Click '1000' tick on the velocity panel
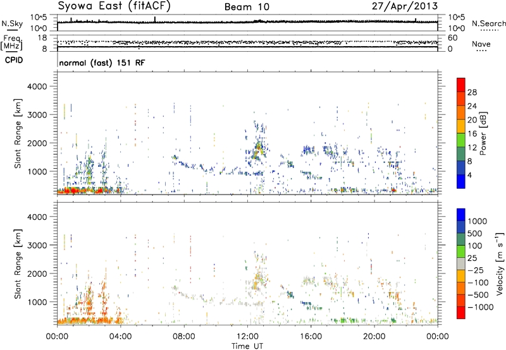This screenshot has height=350, width=506. click(37, 302)
